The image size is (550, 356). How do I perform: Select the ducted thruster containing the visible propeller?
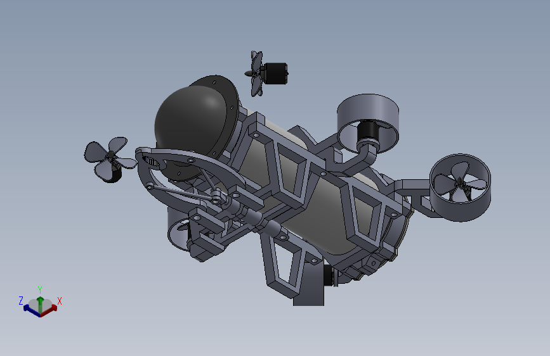click(460, 188)
